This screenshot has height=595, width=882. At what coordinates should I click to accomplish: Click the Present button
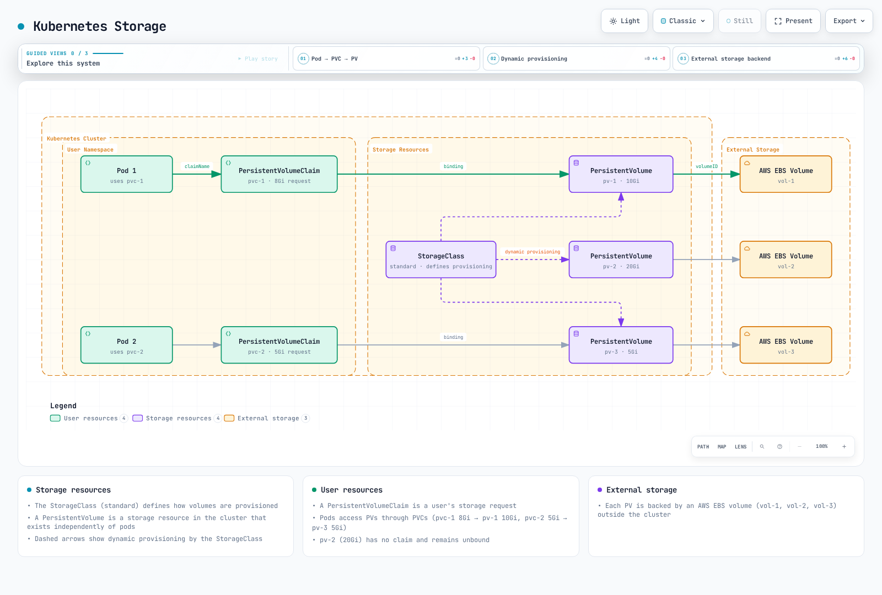pos(793,21)
